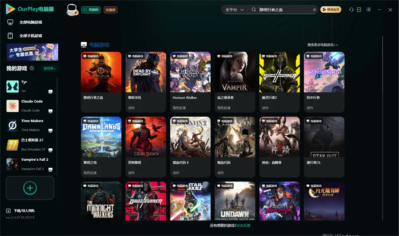The width and height of the screenshot is (399, 236).
Task: Click PC platform icon beside Claude Code
Action: (x=50, y=111)
